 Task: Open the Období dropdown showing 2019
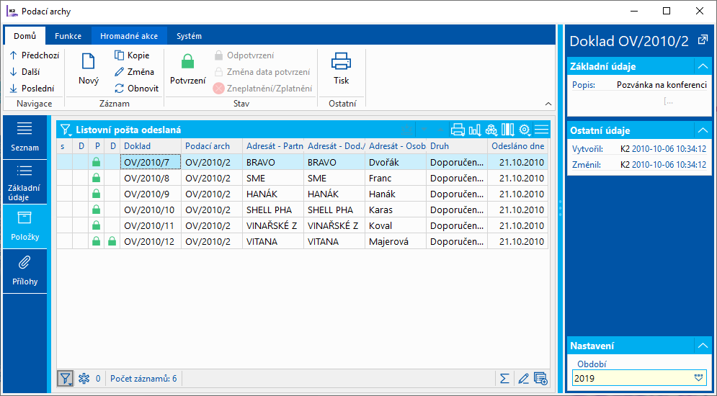pyautogui.click(x=698, y=378)
